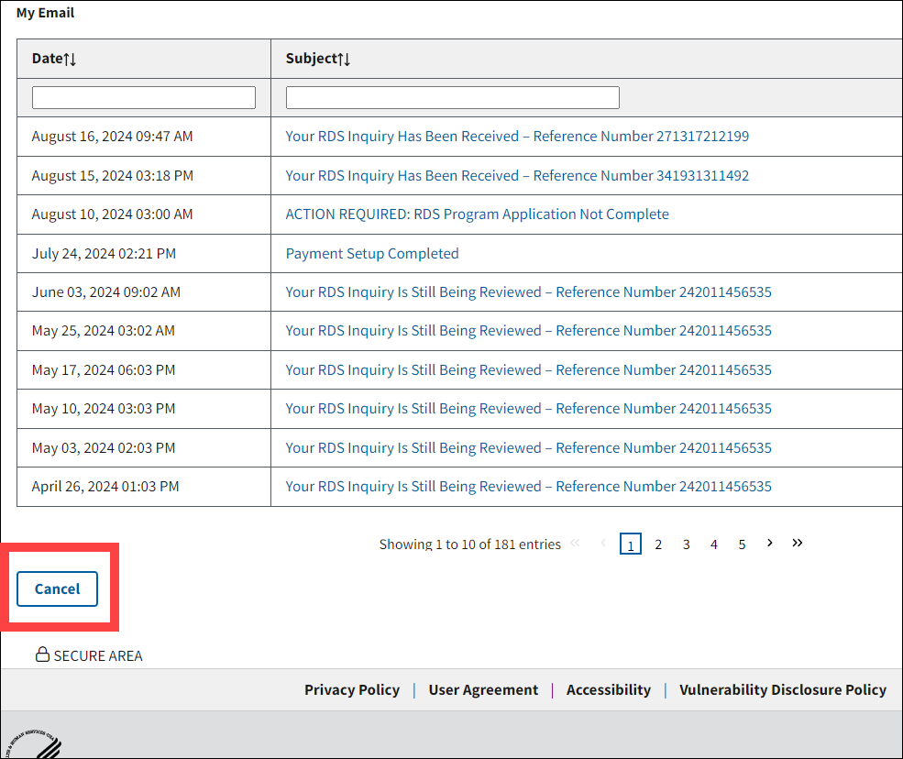Open page 2 of email list

click(x=658, y=544)
